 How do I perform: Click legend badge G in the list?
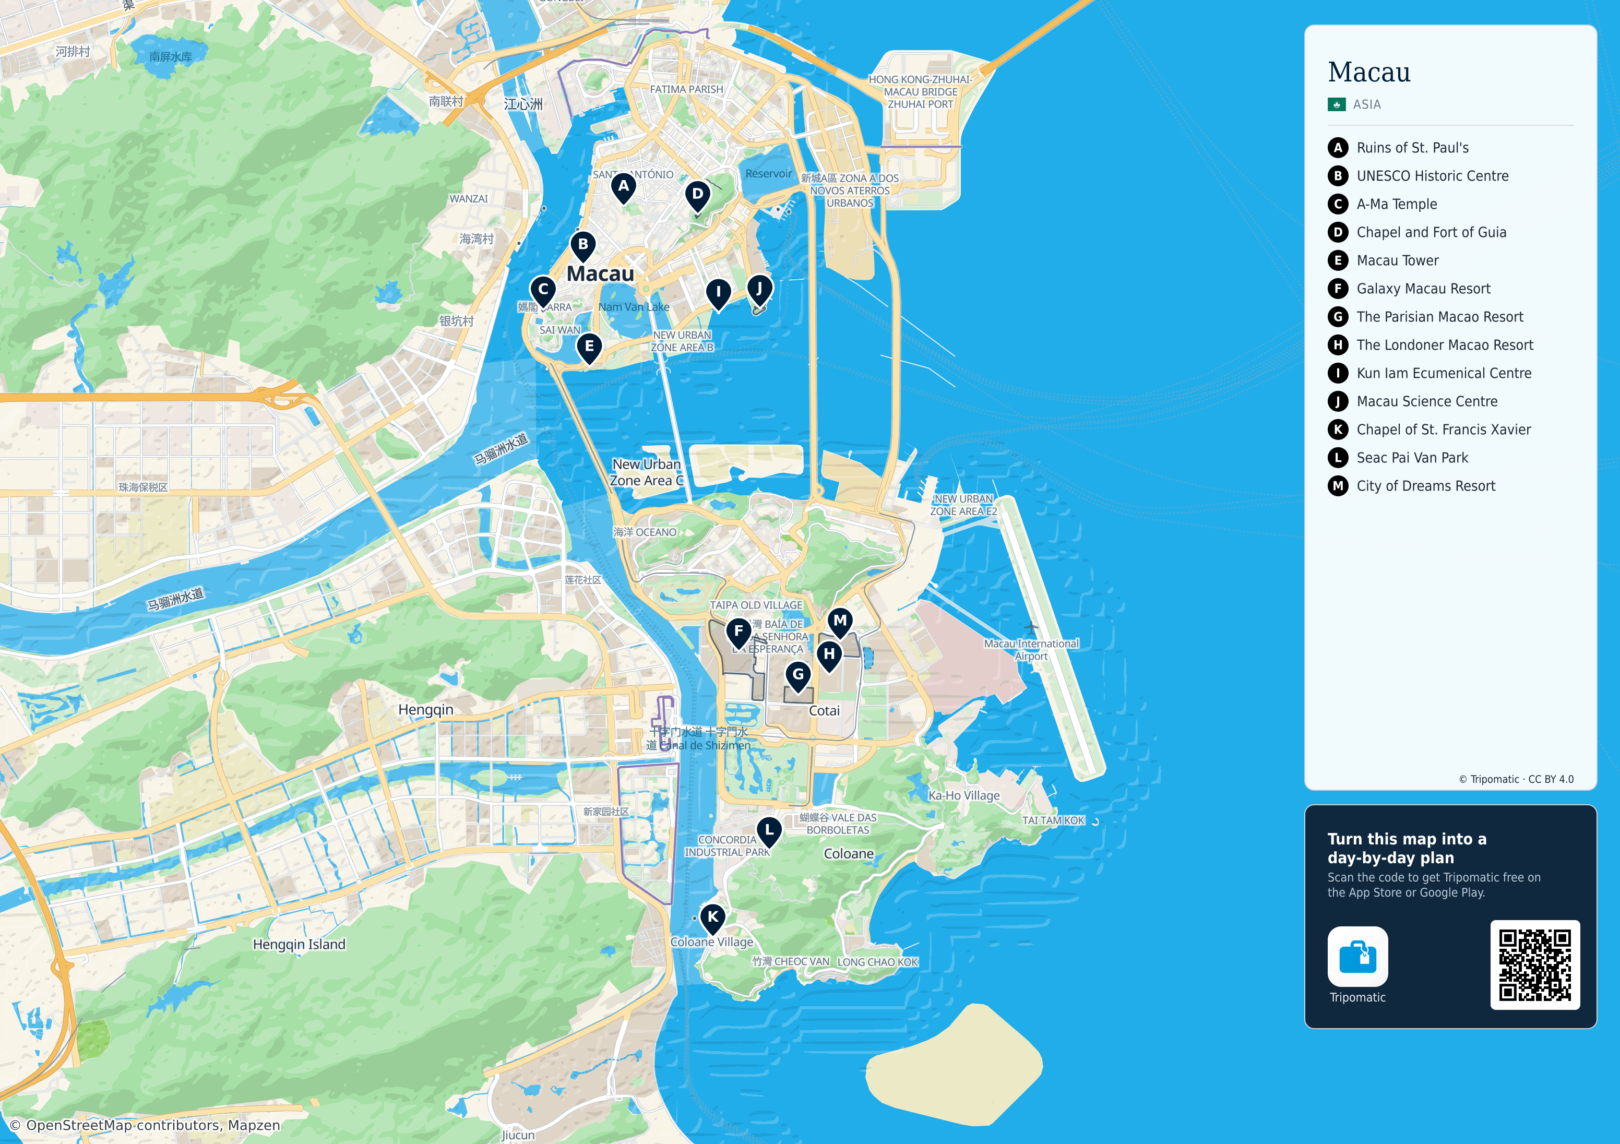tap(1338, 317)
